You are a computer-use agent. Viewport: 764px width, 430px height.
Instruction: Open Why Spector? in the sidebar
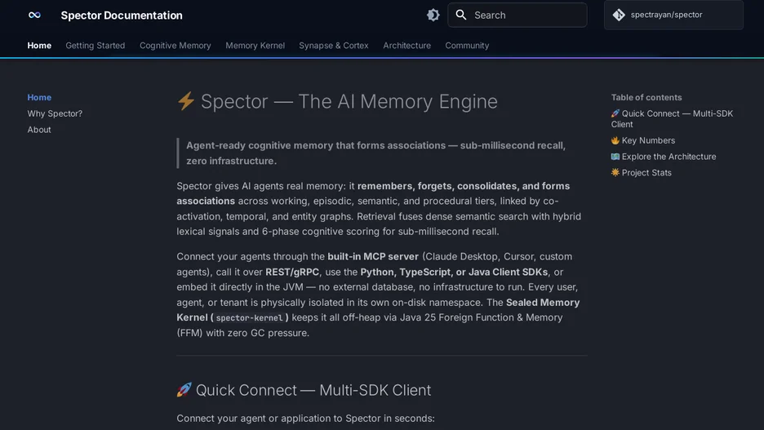tap(55, 113)
